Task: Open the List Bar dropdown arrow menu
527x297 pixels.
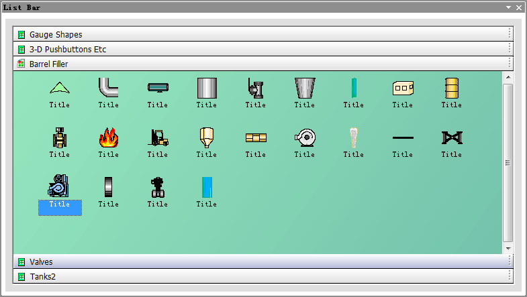Action: click(509, 7)
